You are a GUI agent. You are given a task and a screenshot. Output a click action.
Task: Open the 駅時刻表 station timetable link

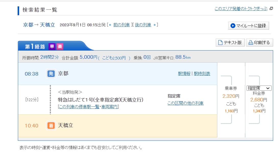click(202, 73)
